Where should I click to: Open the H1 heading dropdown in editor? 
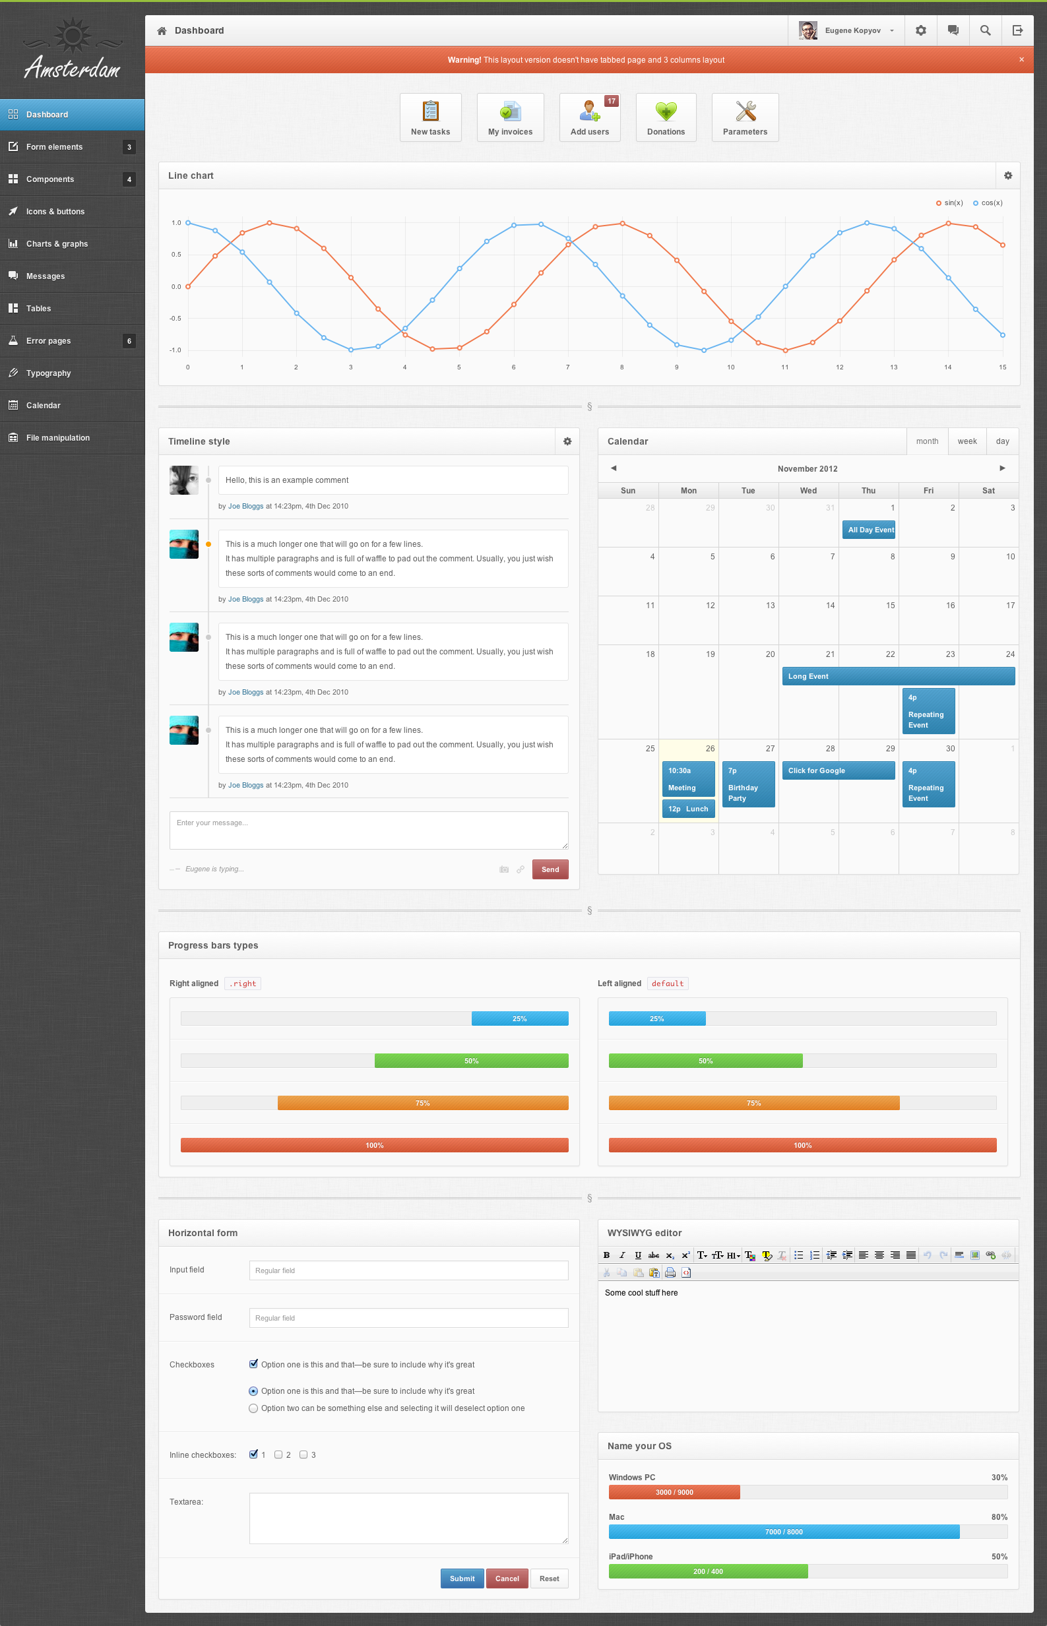click(x=734, y=1255)
